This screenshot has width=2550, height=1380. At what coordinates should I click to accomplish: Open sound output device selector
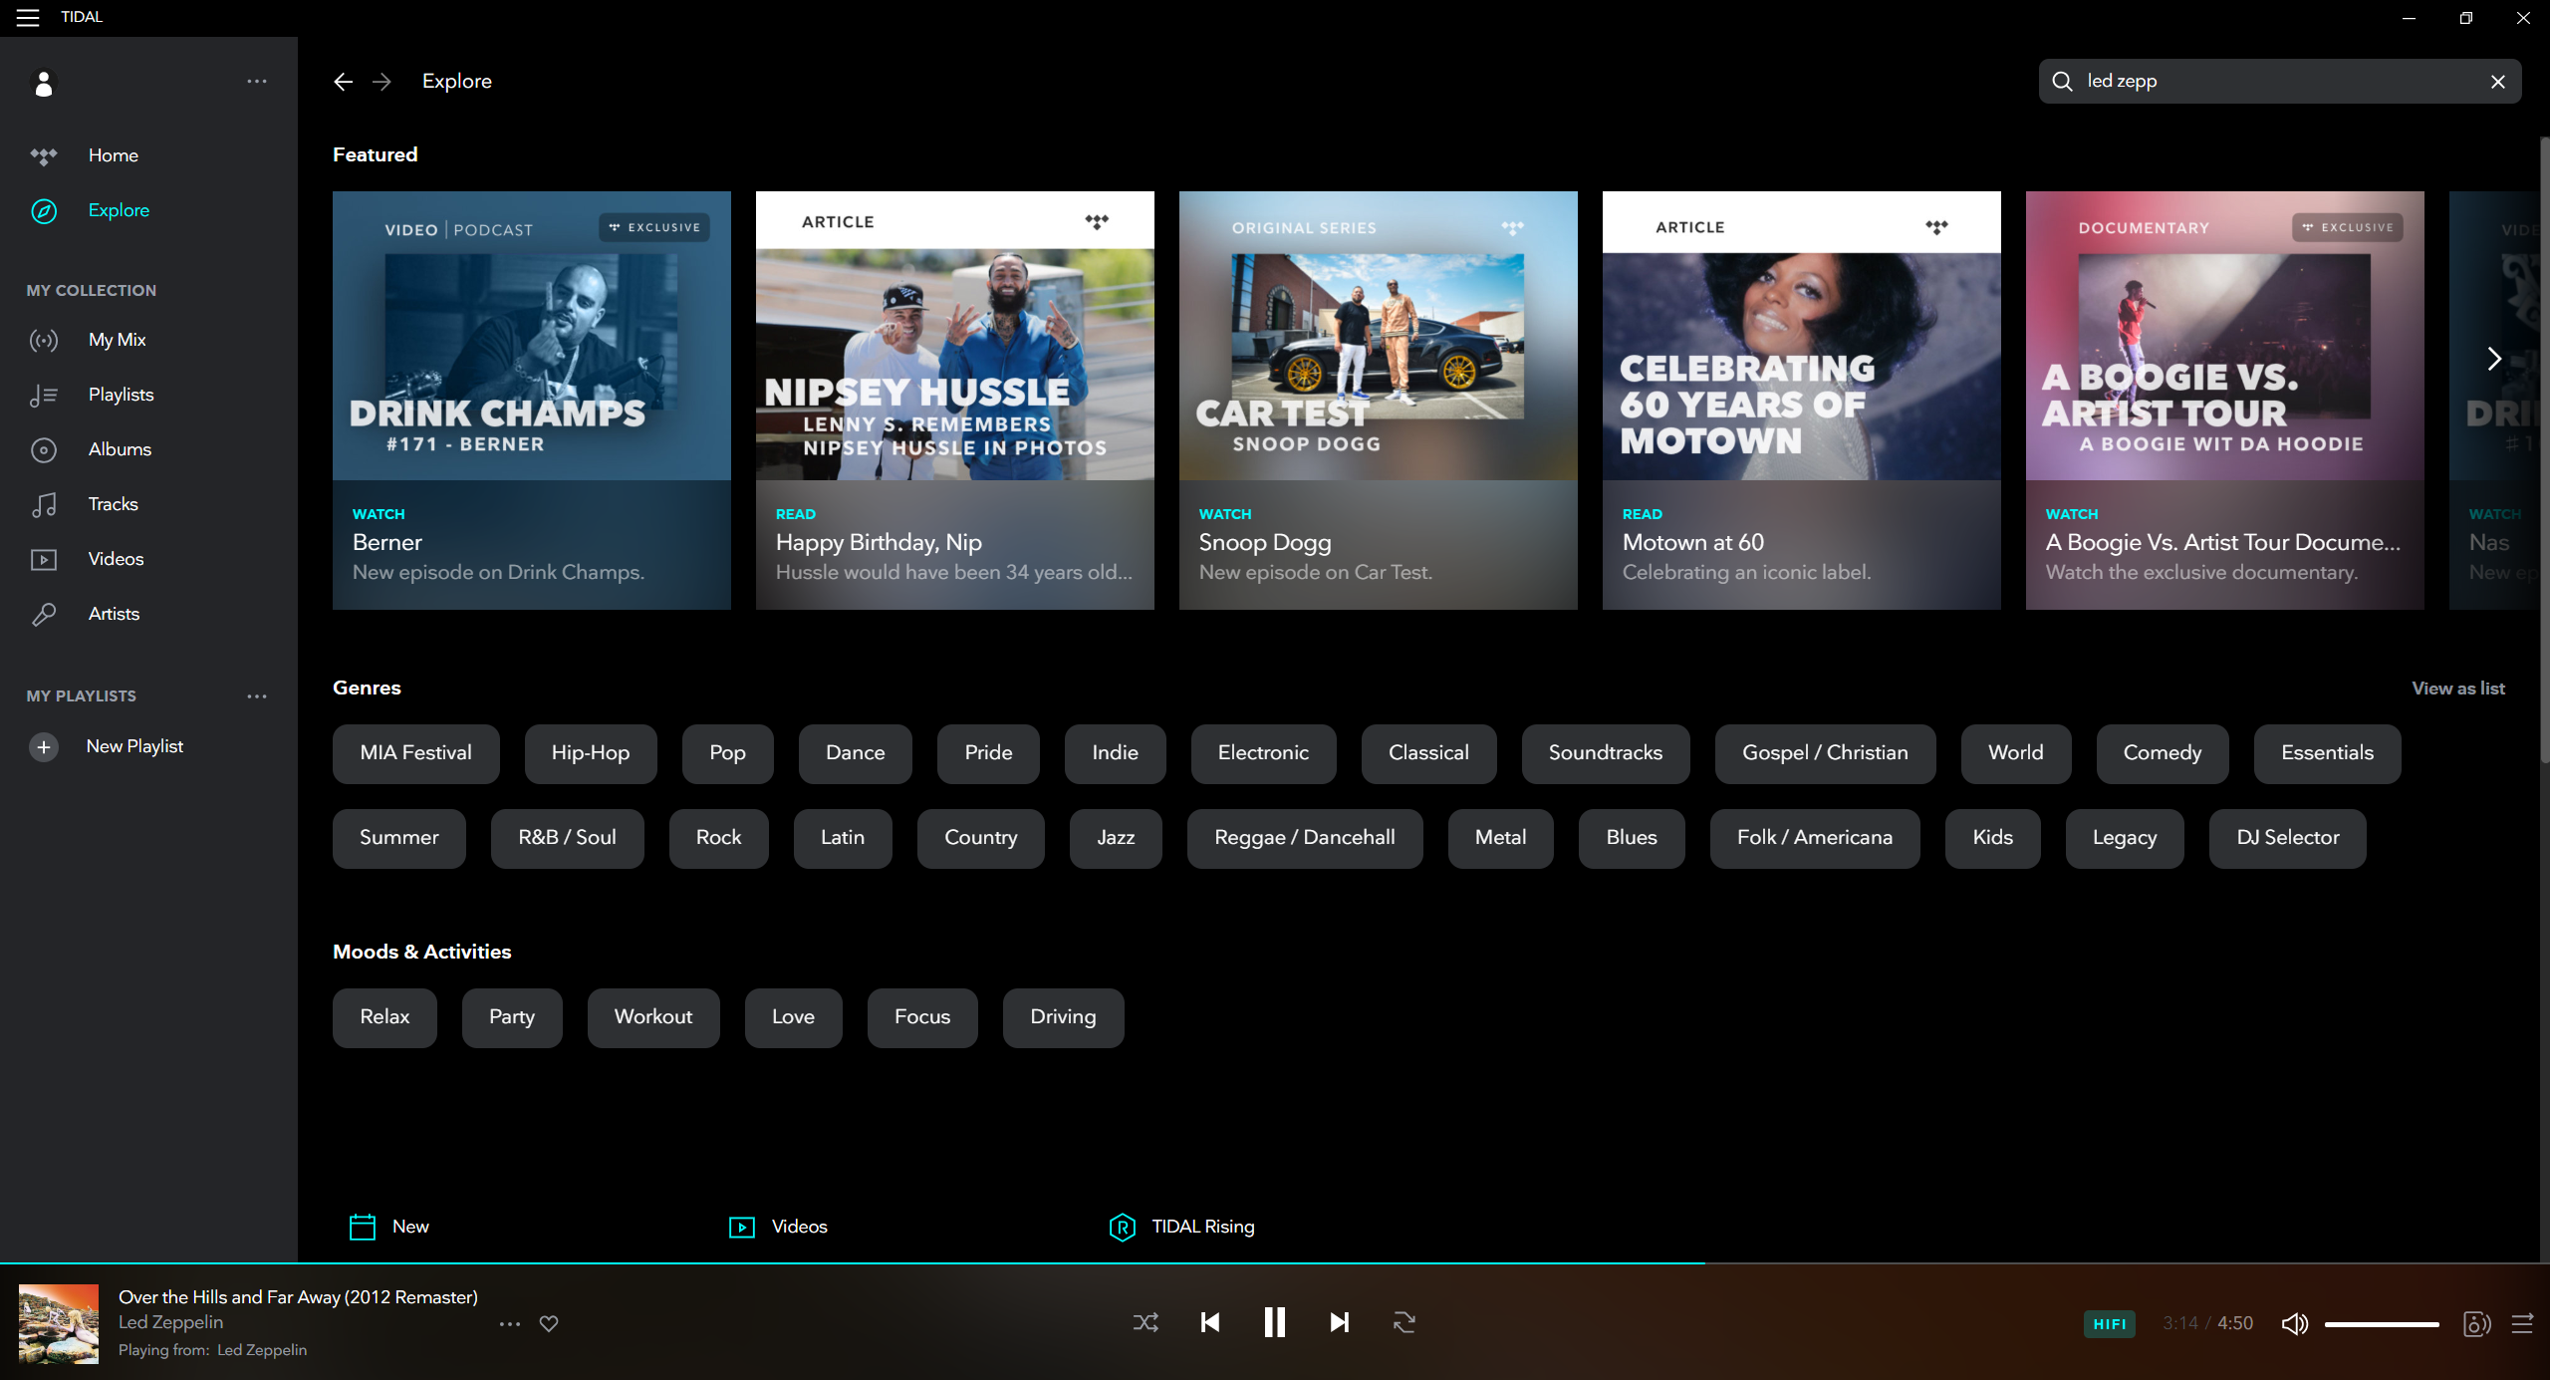(2476, 1323)
